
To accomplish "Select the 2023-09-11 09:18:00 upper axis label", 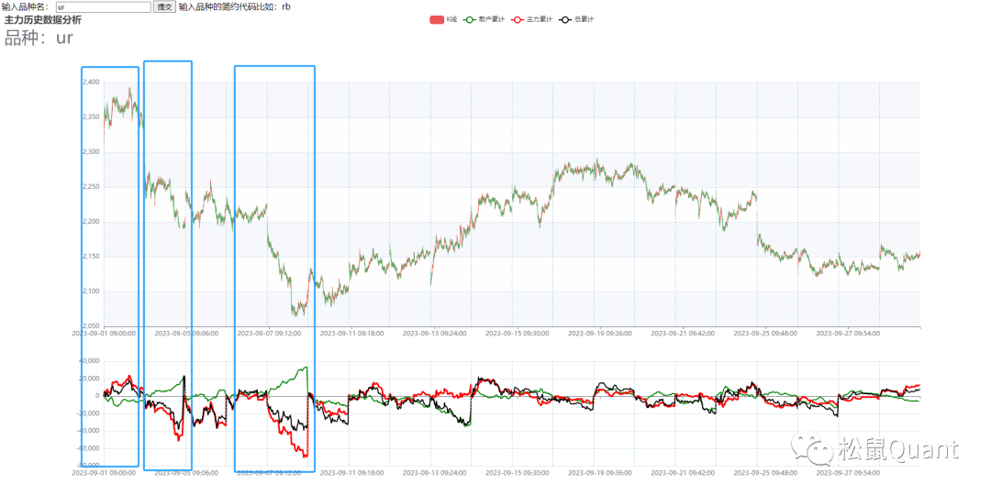I will pos(351,334).
